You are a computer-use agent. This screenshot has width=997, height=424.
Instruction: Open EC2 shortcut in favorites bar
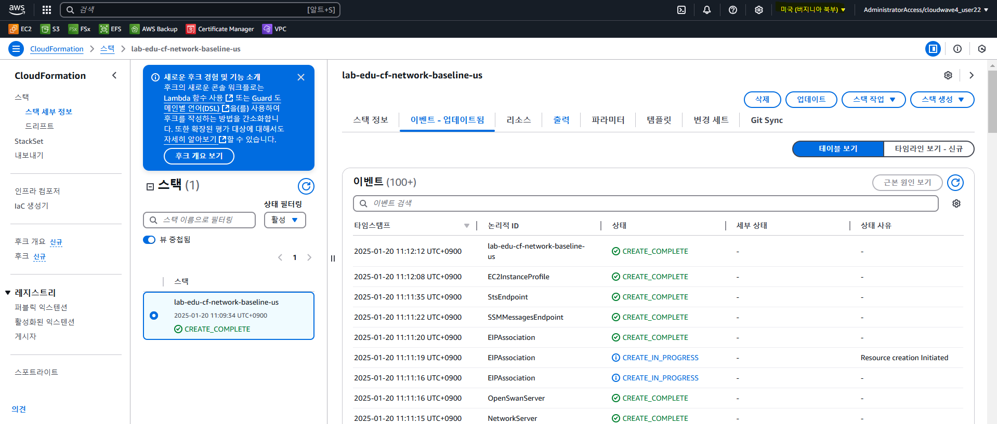point(20,29)
